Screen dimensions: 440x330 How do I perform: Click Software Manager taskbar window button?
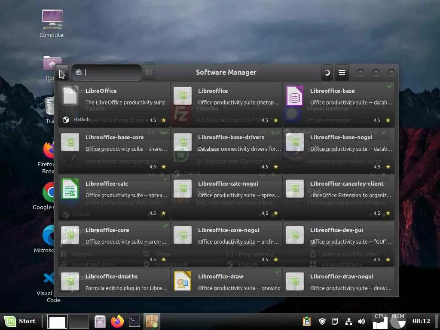coord(152,321)
